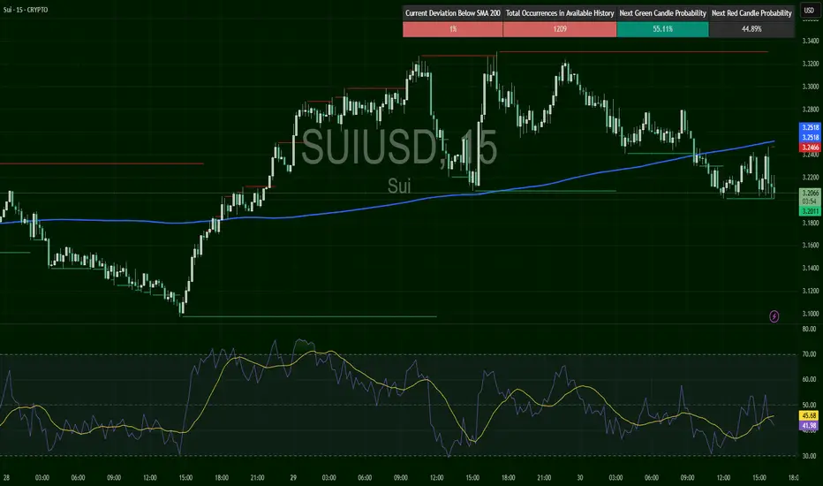Click the 3.1800 price axis label

[x=811, y=223]
